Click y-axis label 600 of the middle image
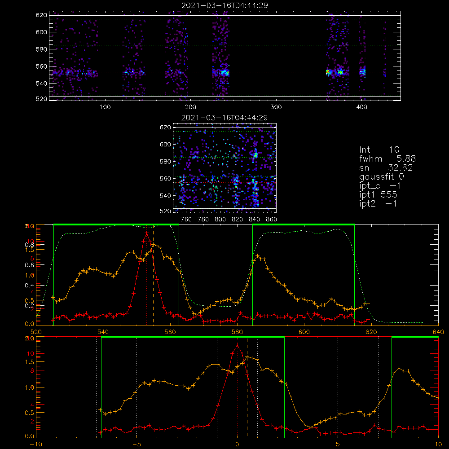This screenshot has height=449, width=449. point(165,144)
